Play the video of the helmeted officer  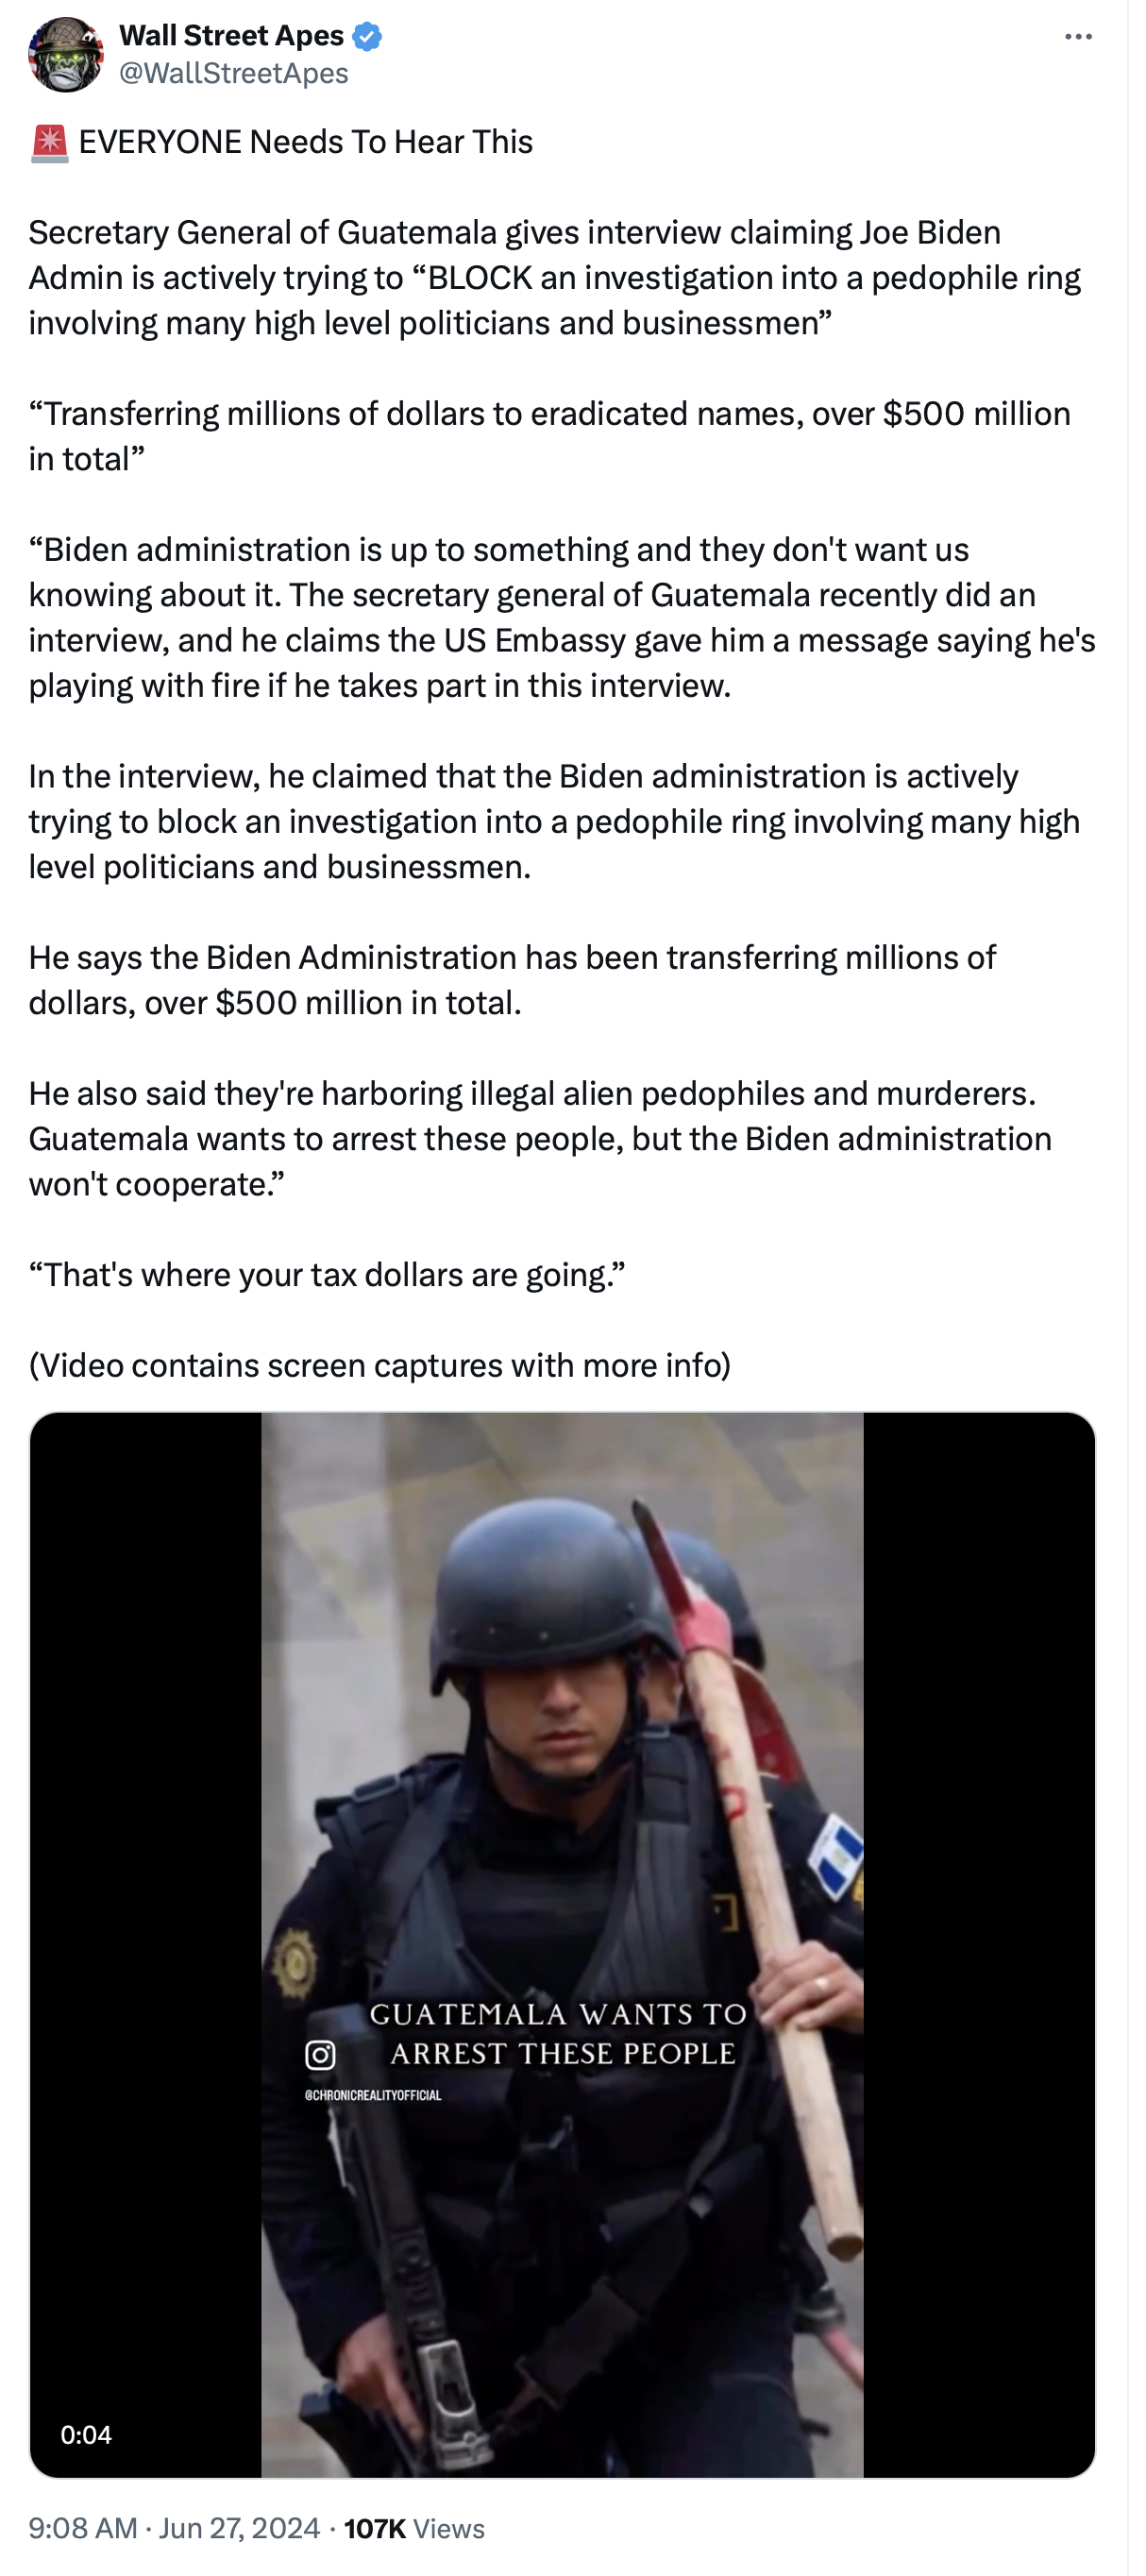pyautogui.click(x=562, y=1944)
